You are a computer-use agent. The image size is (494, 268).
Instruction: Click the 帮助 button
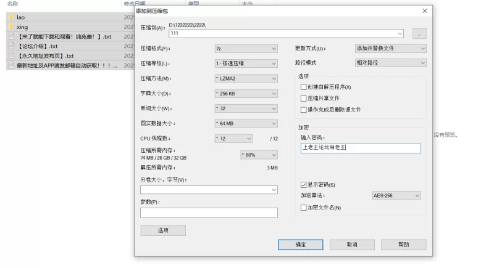[404, 245]
